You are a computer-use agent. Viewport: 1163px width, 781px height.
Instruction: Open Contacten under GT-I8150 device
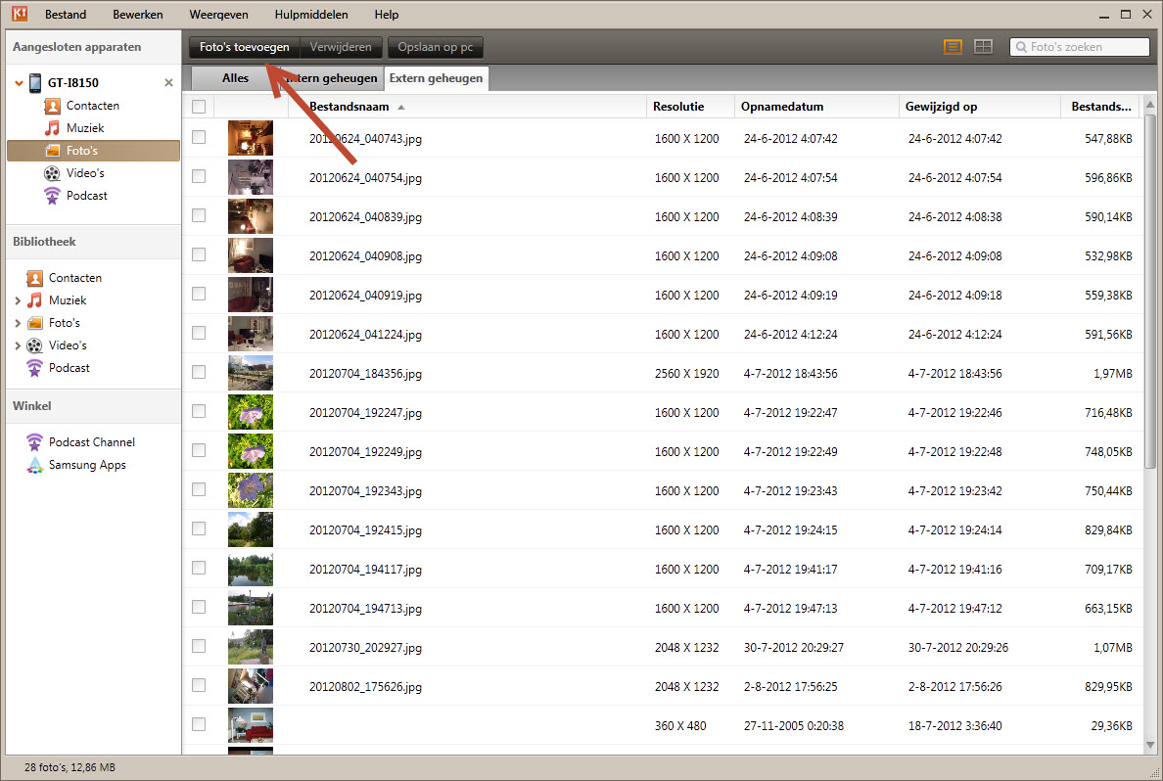(92, 106)
